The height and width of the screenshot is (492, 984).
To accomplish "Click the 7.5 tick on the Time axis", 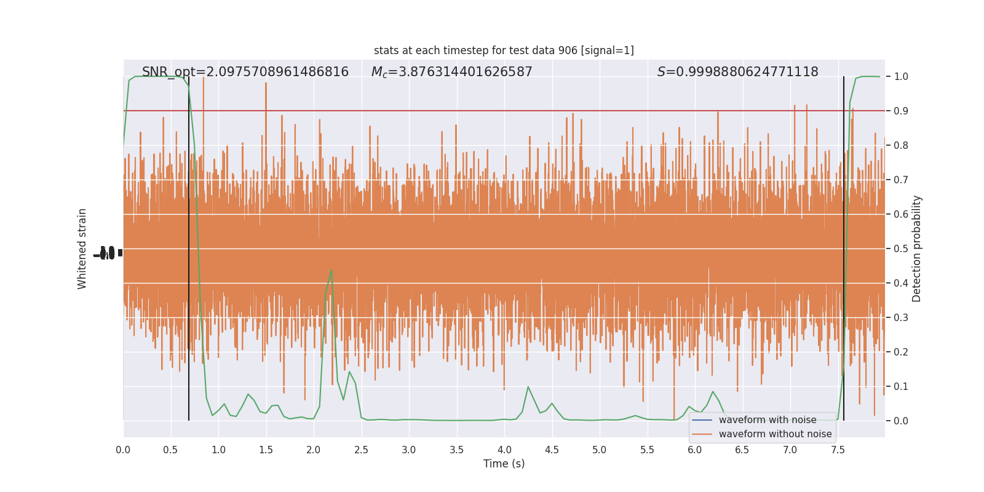I will [x=838, y=450].
